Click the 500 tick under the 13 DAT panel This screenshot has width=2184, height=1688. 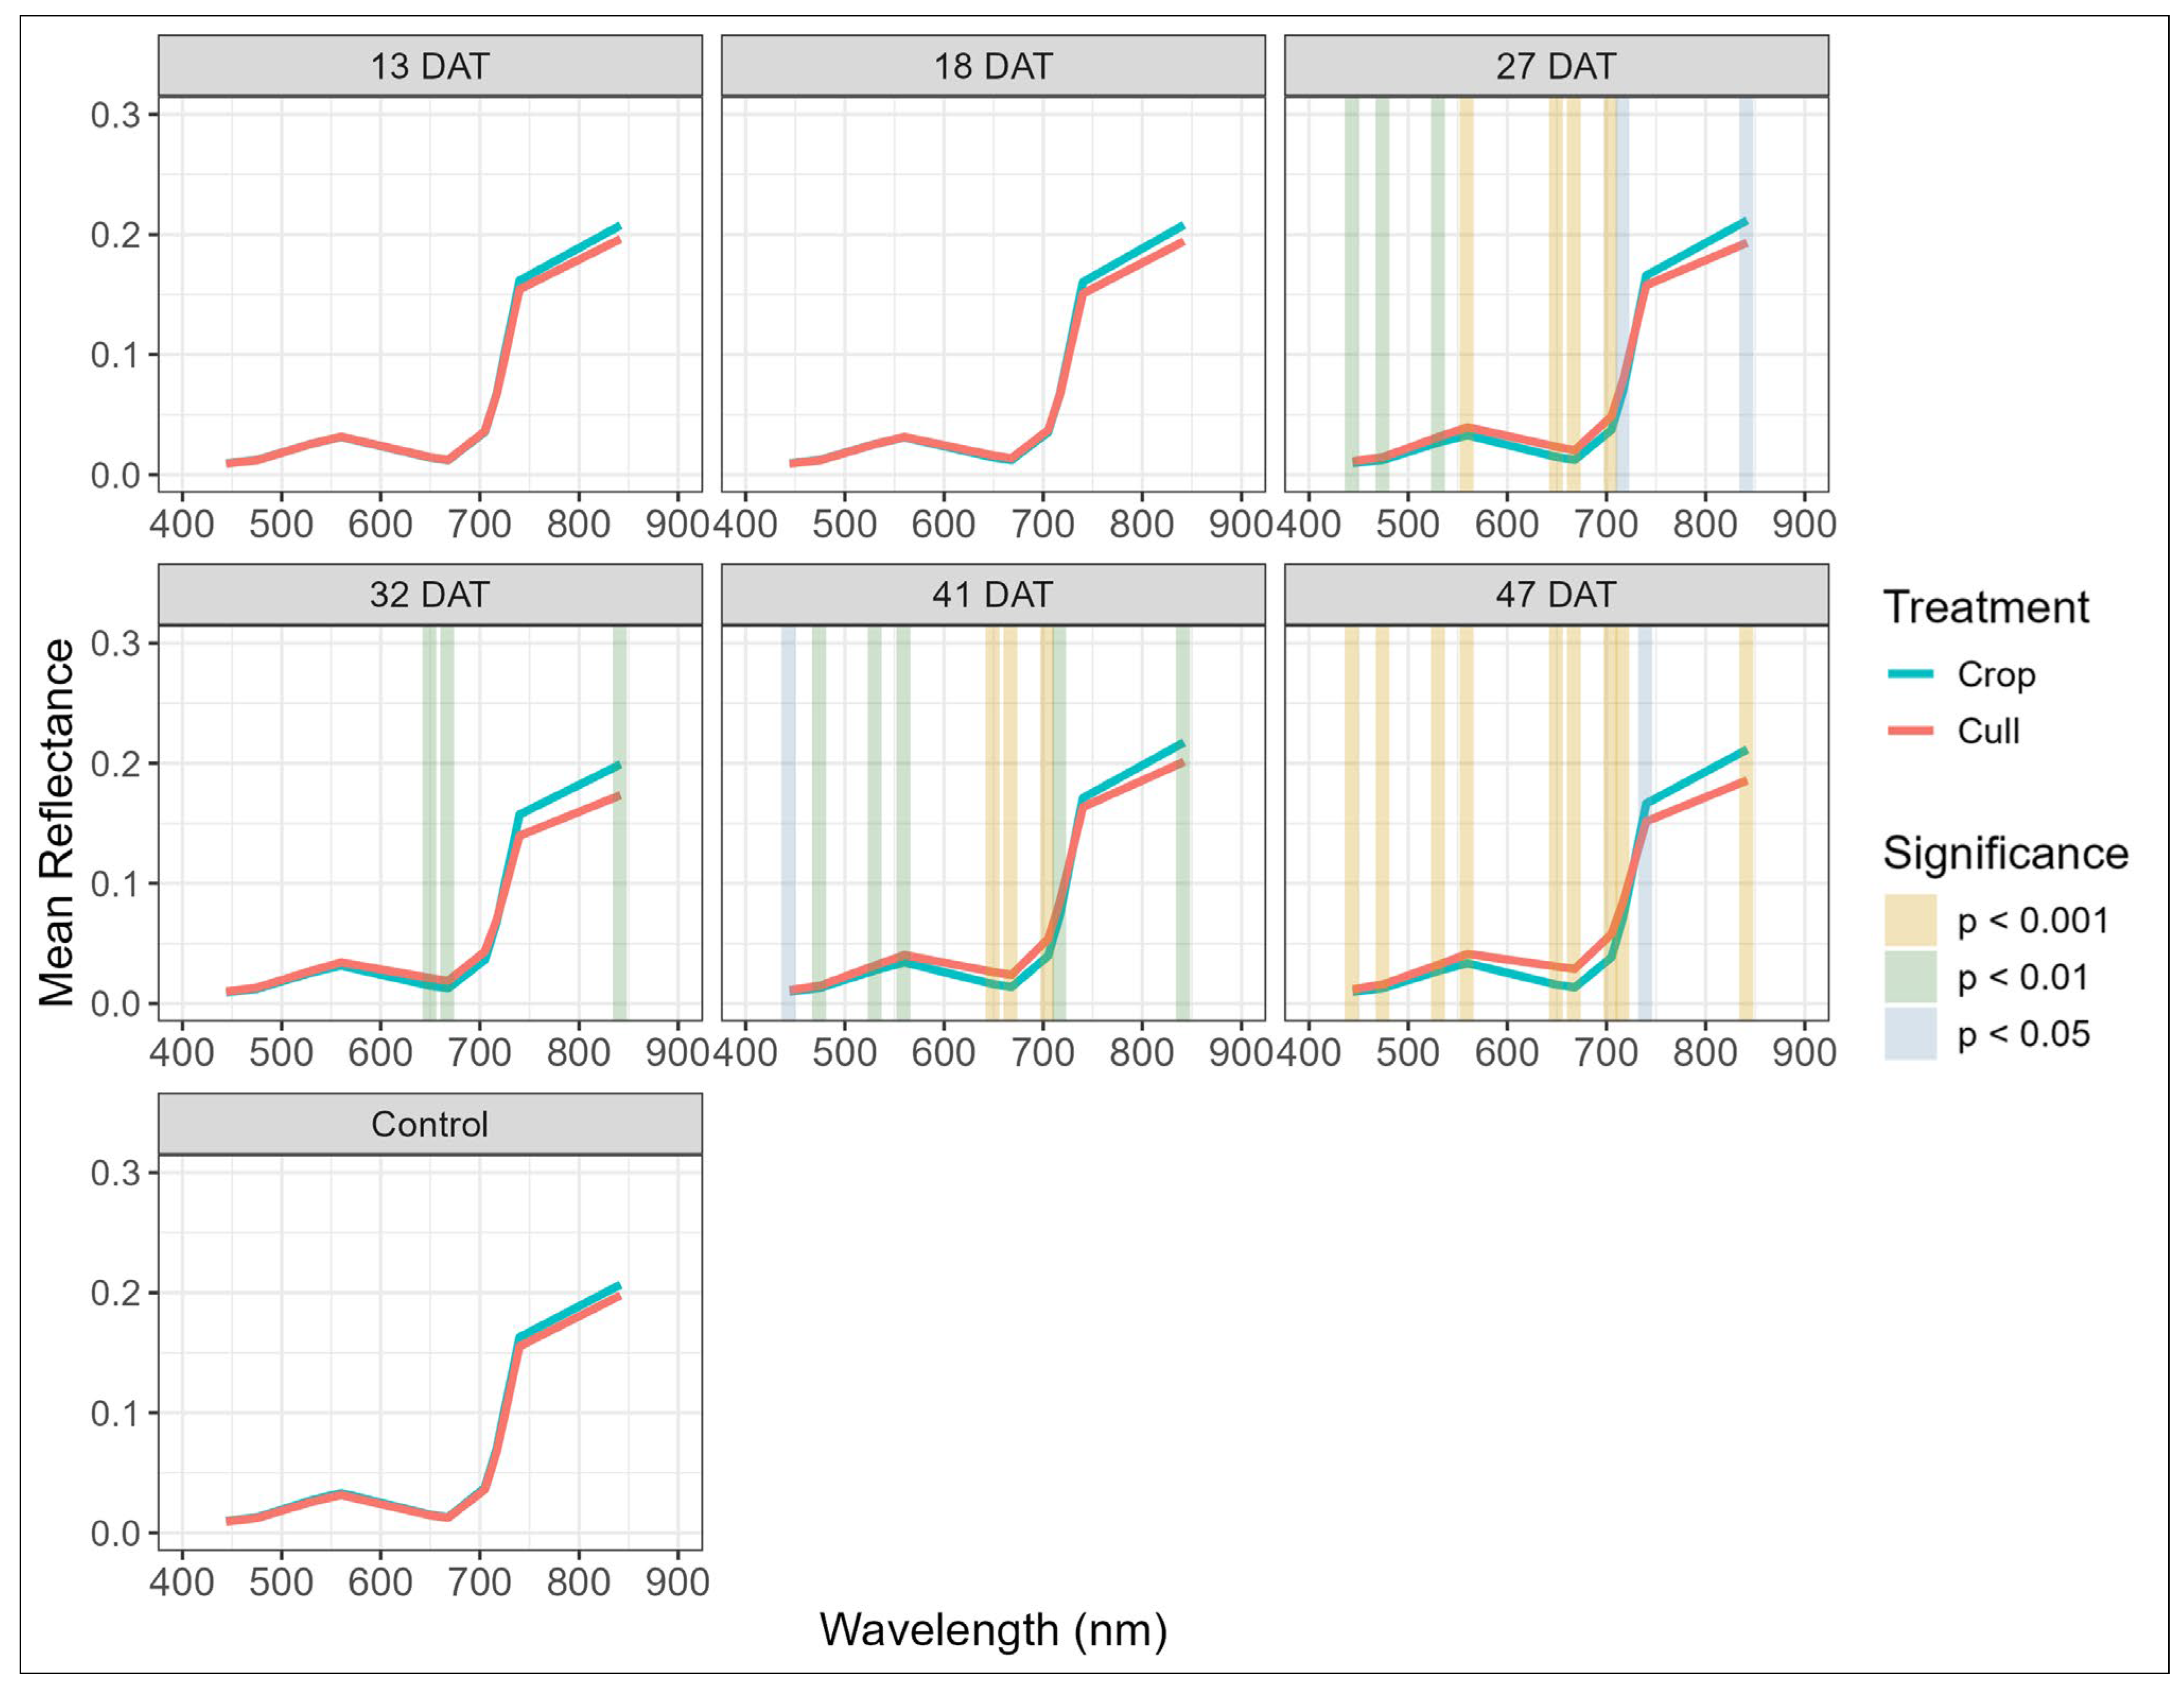coord(281,523)
